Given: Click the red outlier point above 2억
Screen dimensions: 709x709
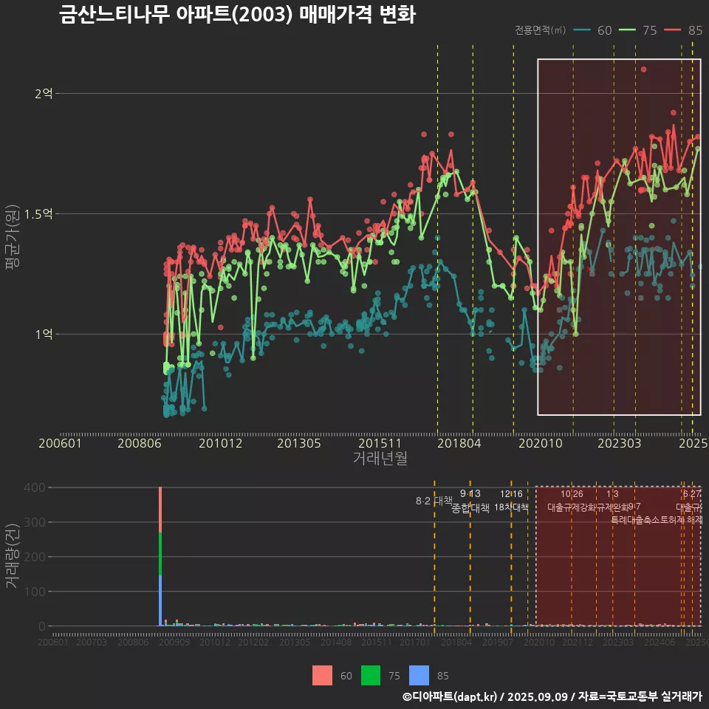Looking at the screenshot, I should pyautogui.click(x=643, y=69).
